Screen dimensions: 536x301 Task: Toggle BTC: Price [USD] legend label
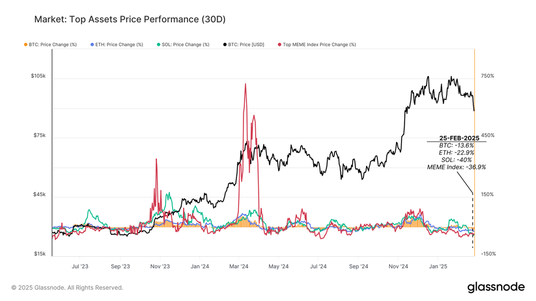[246, 45]
